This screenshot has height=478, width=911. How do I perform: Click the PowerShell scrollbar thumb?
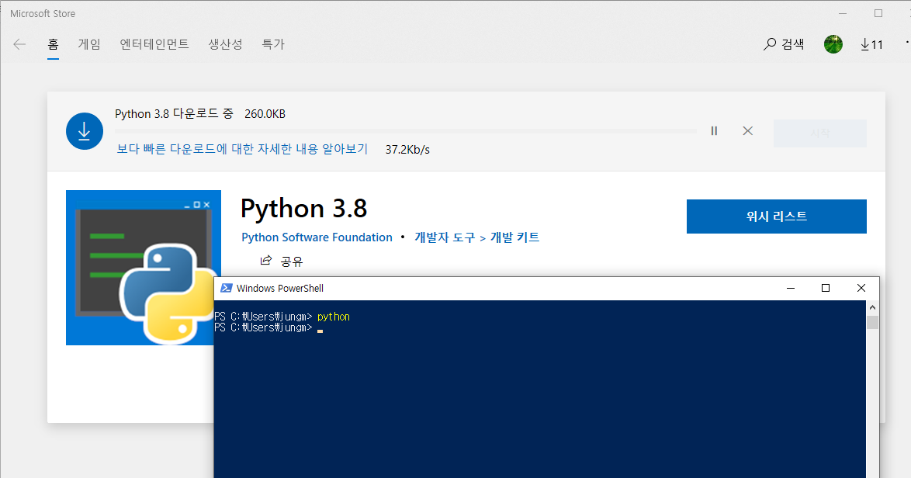pyautogui.click(x=872, y=322)
